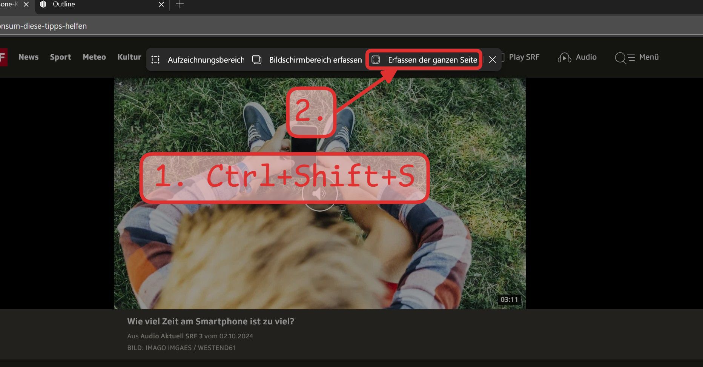This screenshot has height=367, width=703.
Task: Open the Audio Aktuell SRF 3 link
Action: pyautogui.click(x=171, y=336)
